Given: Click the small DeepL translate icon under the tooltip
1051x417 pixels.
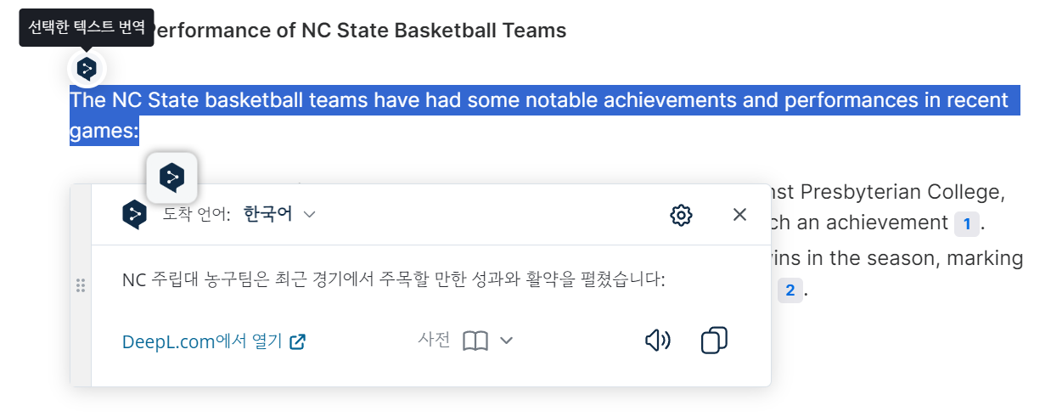Looking at the screenshot, I should point(87,68).
